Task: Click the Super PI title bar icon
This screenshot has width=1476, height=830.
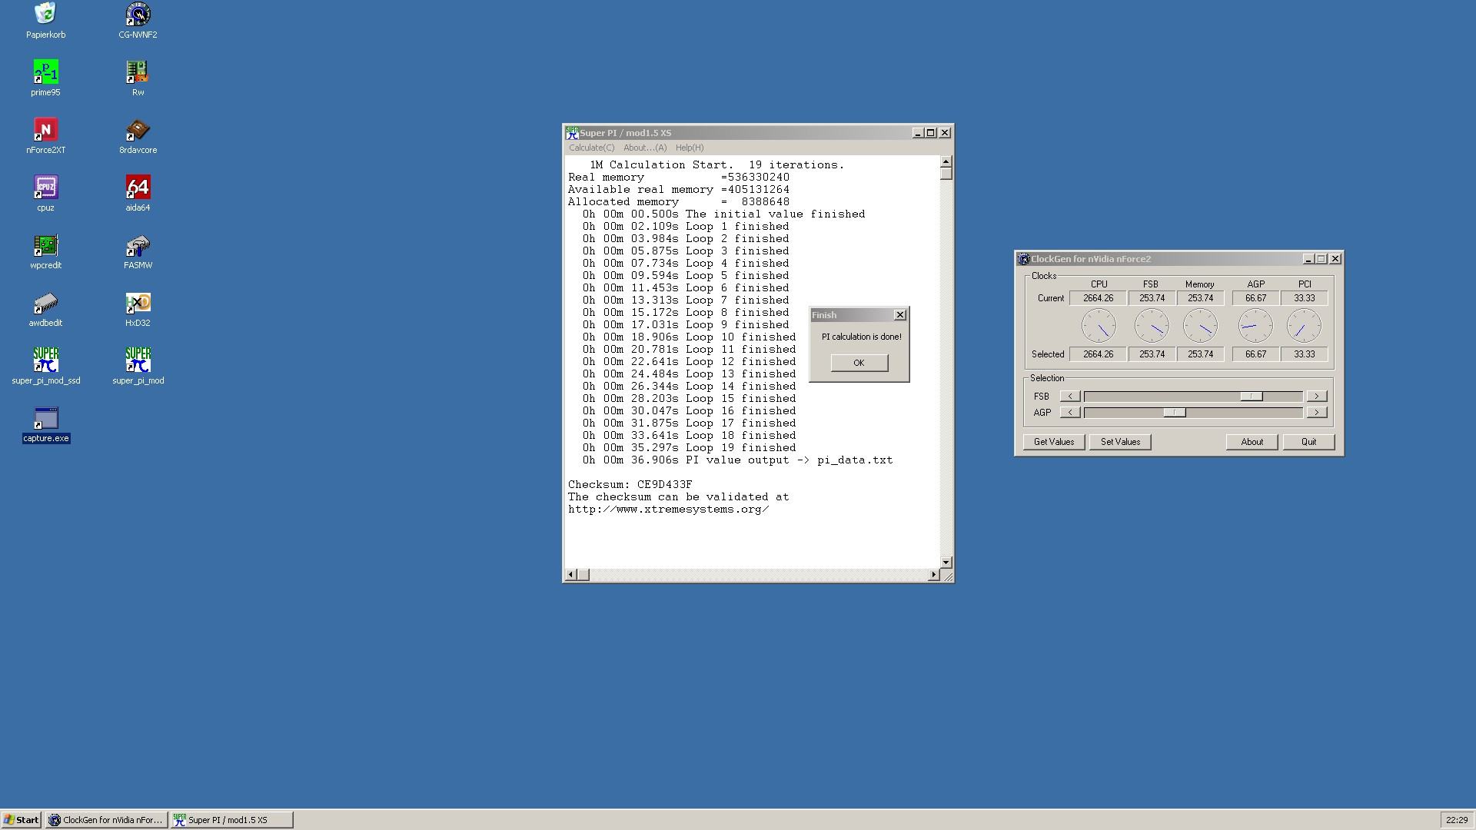Action: click(572, 133)
